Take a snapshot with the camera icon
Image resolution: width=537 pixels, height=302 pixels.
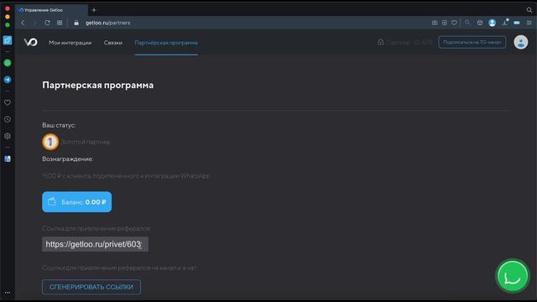coord(435,23)
